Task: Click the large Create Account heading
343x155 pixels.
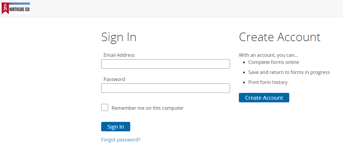Action: (x=280, y=37)
